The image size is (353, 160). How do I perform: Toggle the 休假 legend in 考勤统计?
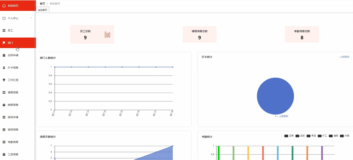(345, 136)
